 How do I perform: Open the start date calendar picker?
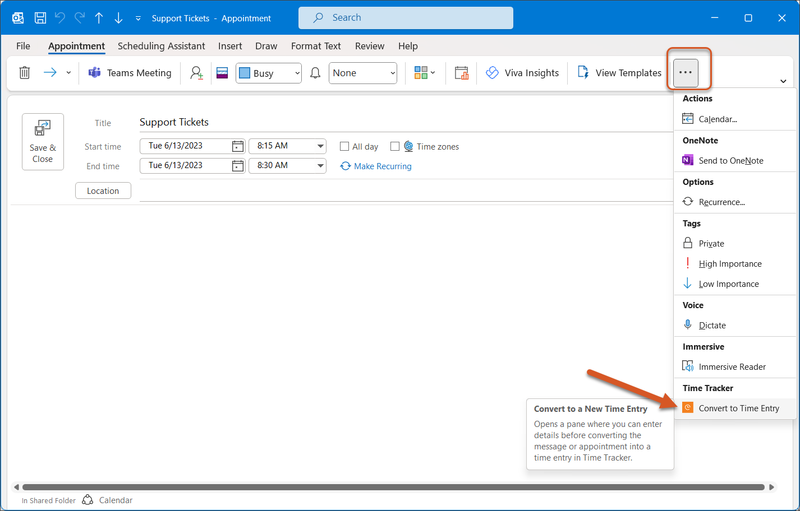(238, 146)
